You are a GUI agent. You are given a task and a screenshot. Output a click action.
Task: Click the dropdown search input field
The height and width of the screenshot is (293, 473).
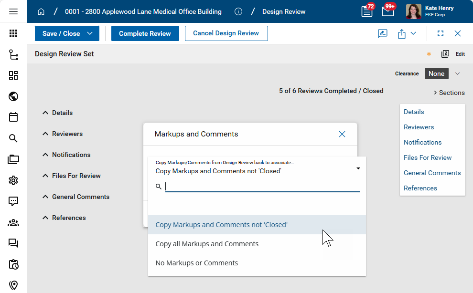(x=262, y=187)
